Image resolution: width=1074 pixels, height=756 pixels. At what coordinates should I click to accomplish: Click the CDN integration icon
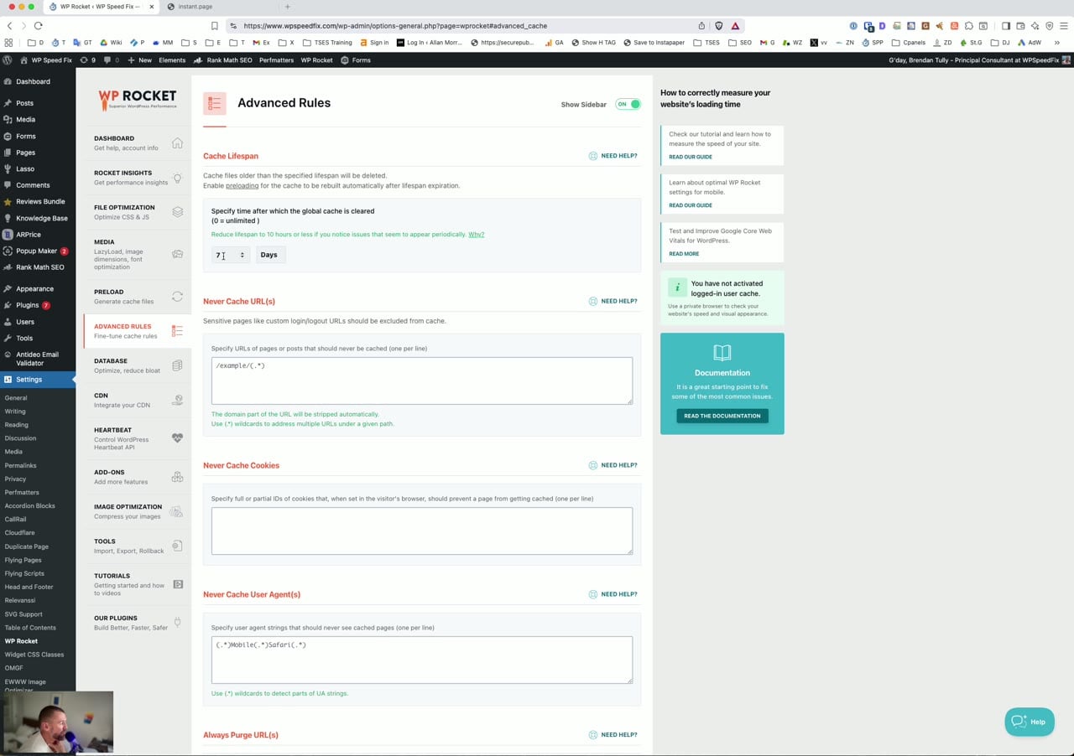pyautogui.click(x=177, y=399)
